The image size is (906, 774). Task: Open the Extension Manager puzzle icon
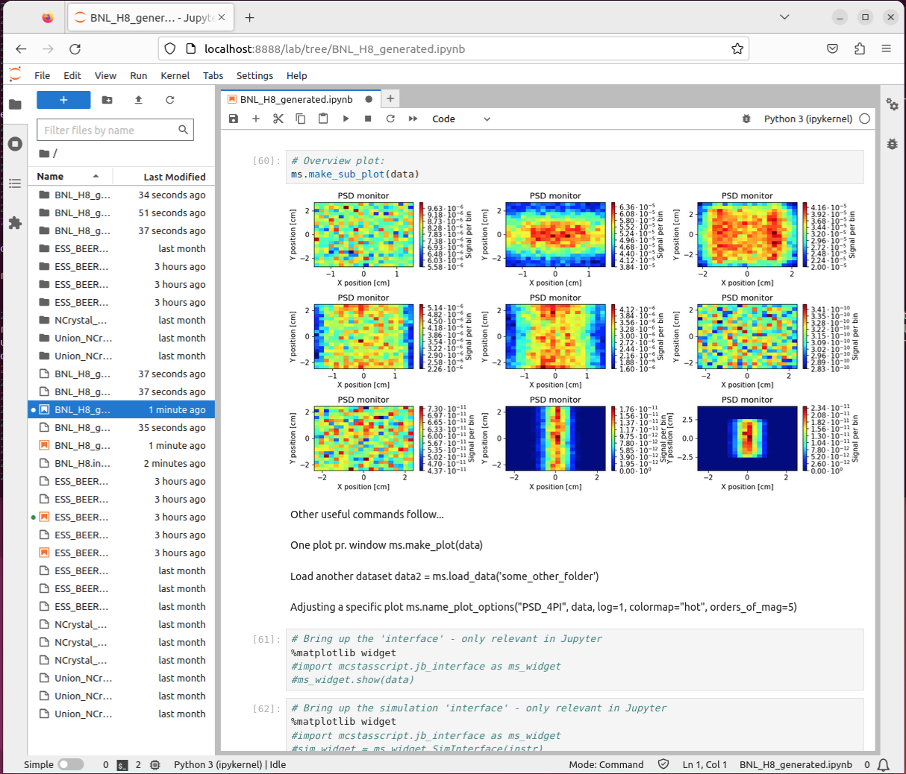point(15,223)
